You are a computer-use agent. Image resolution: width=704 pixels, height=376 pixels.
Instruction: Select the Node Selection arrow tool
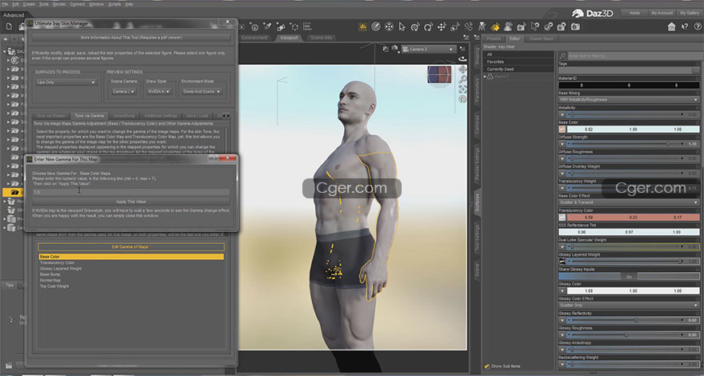(402, 27)
